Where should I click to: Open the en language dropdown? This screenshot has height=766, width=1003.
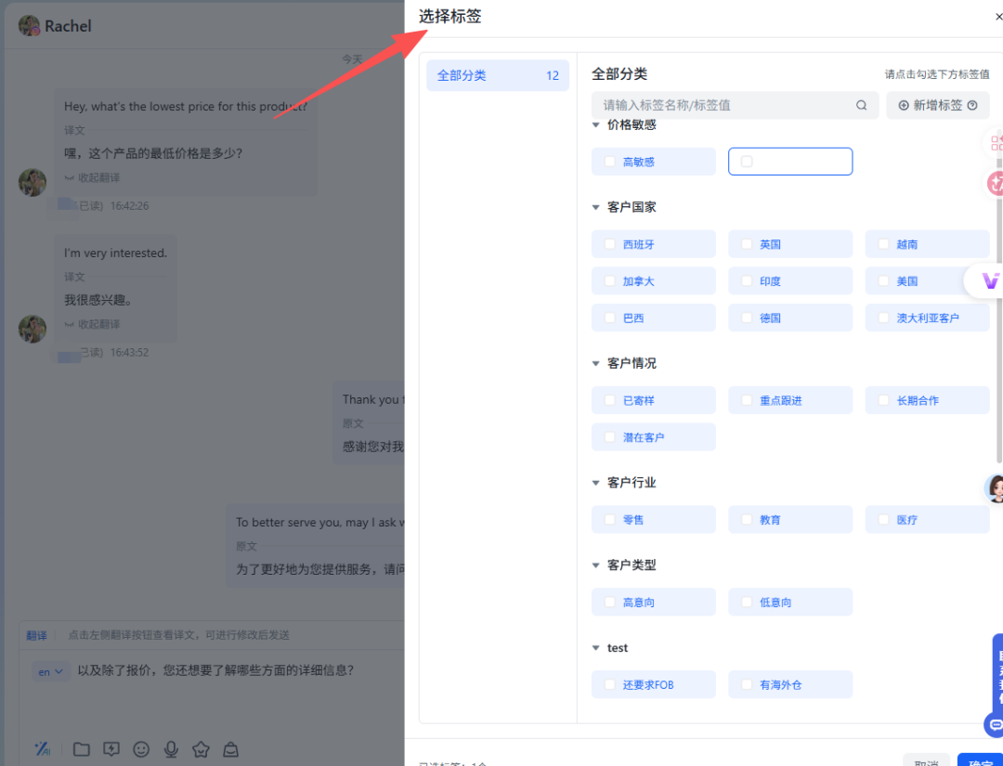pyautogui.click(x=51, y=670)
